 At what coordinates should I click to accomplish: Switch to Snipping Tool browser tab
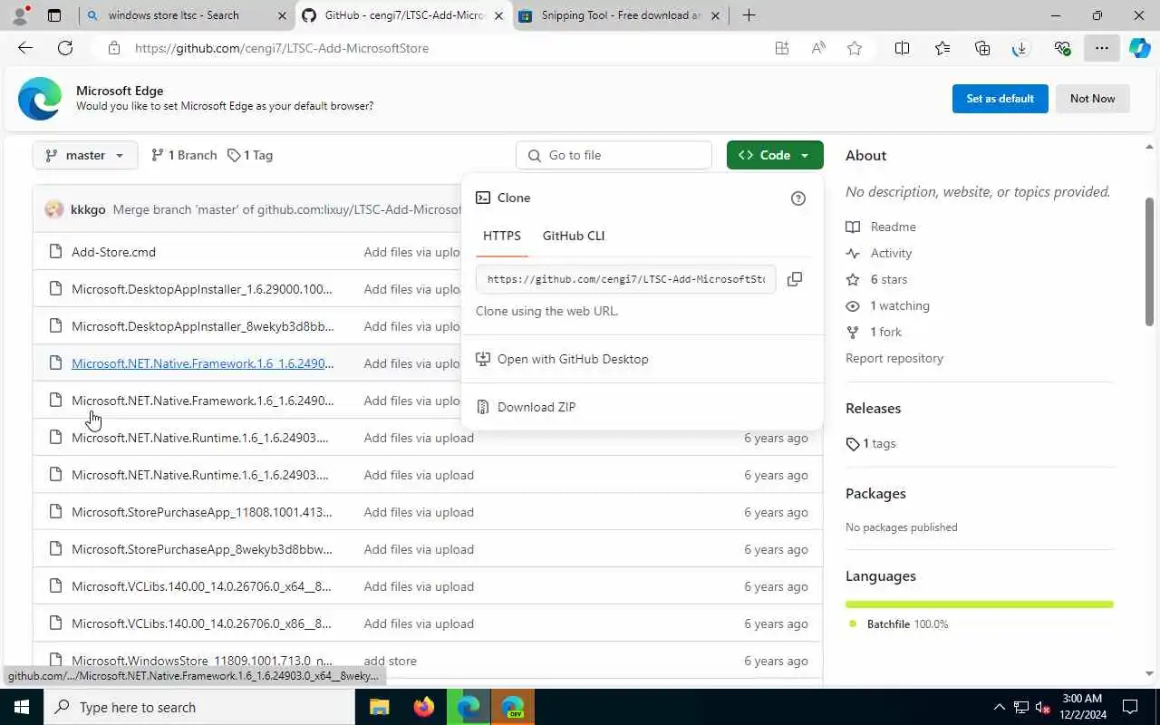tap(621, 15)
